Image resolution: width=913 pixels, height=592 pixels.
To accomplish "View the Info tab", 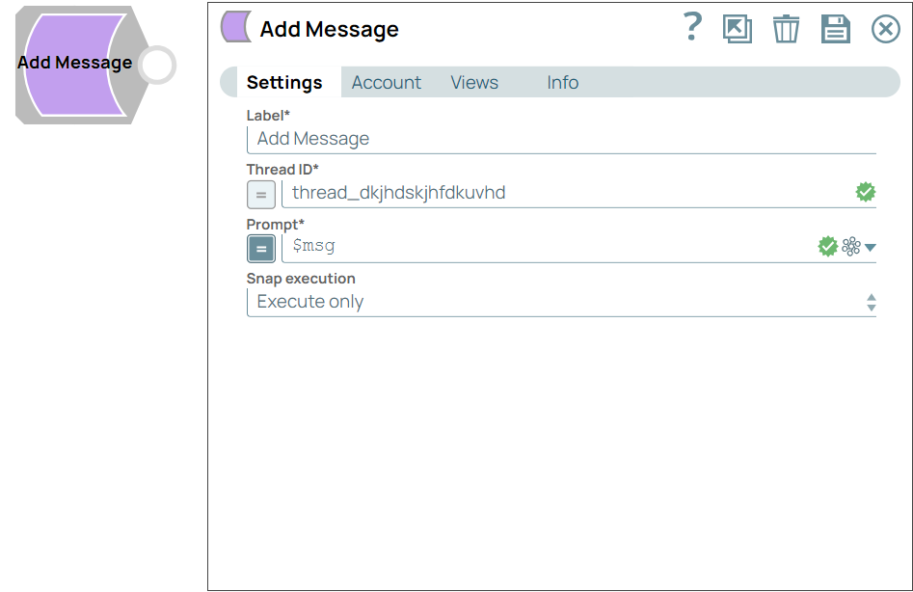I will [x=562, y=83].
